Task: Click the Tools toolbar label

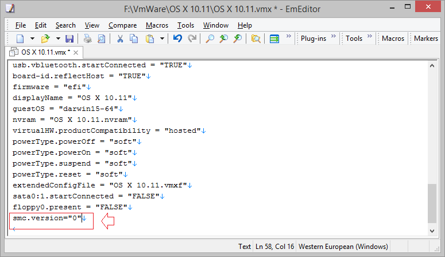Action: pyautogui.click(x=354, y=39)
